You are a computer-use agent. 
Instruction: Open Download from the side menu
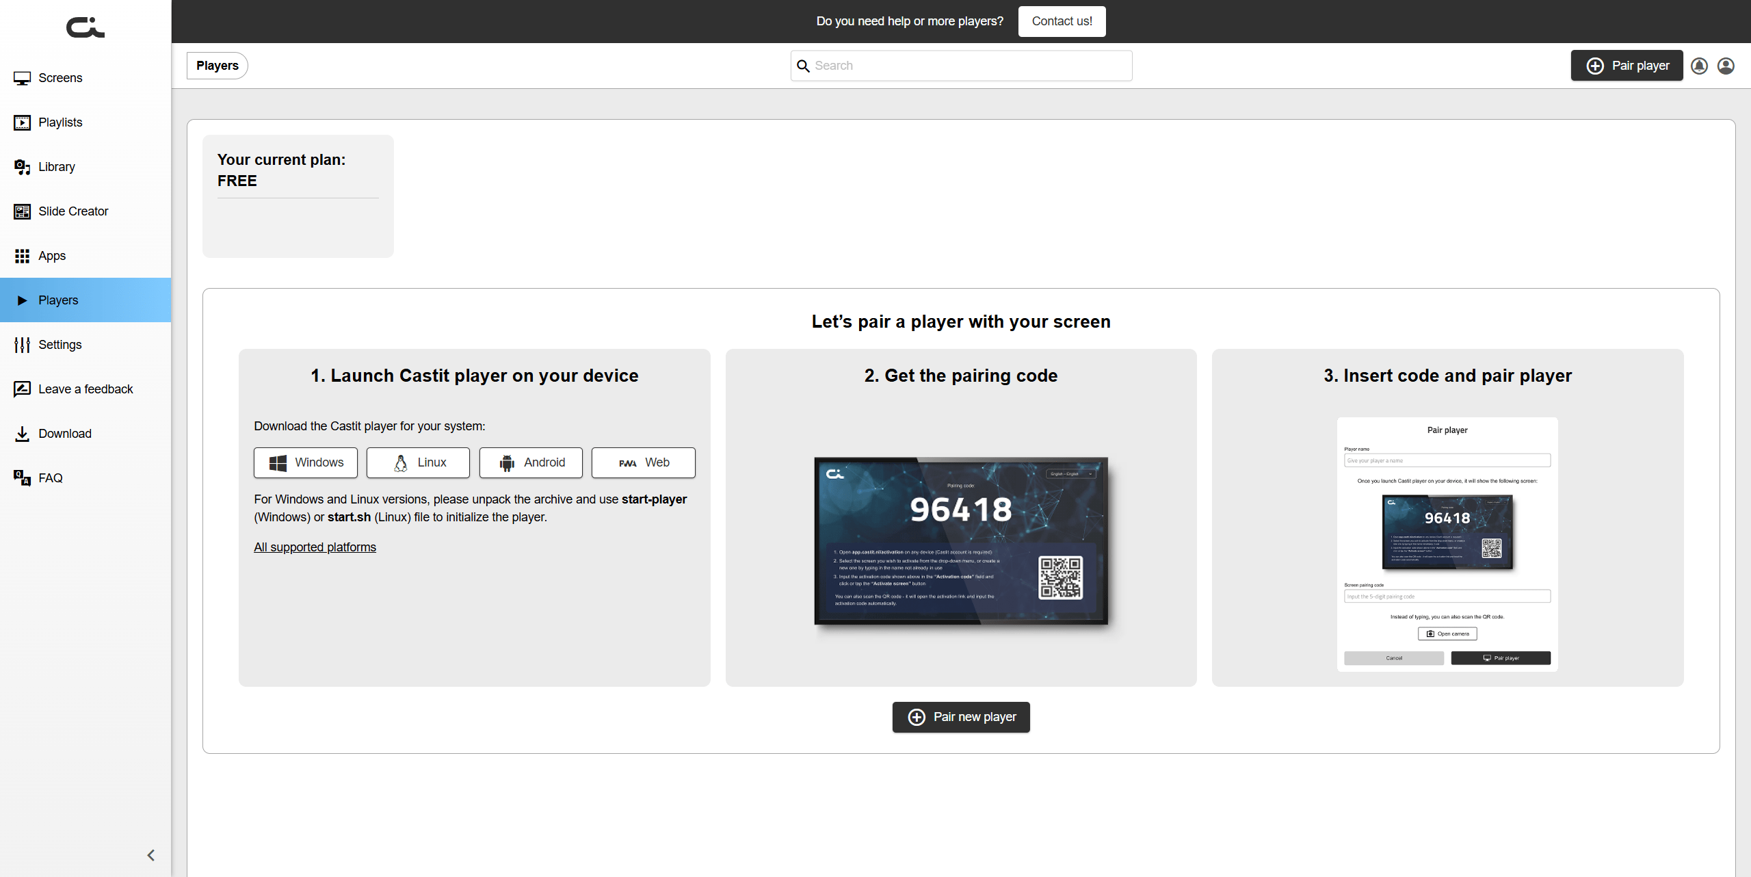click(x=64, y=434)
